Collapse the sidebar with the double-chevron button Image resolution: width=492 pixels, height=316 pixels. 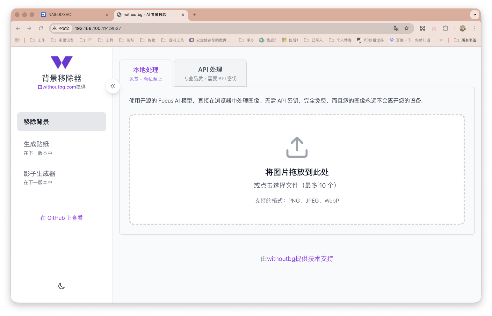coord(113,86)
